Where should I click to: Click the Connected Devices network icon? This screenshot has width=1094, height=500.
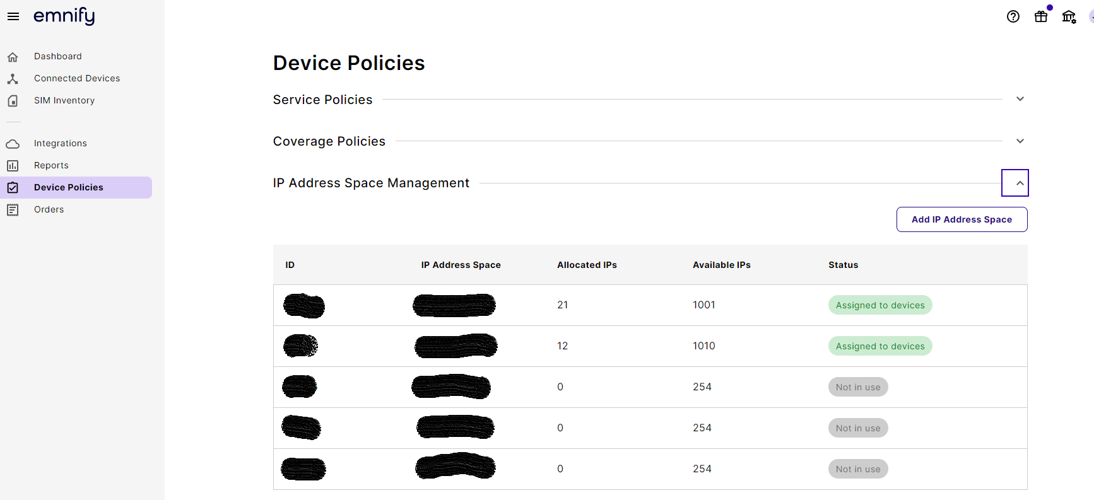click(13, 79)
